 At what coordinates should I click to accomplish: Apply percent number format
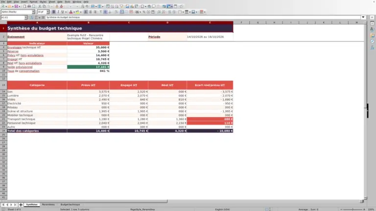pos(144,12)
